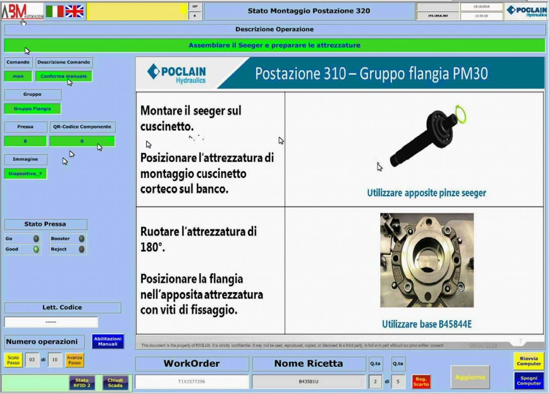Viewport: 550px width, 394px height.
Task: Click the 'Stato Pressa' label
Action: pyautogui.click(x=45, y=224)
